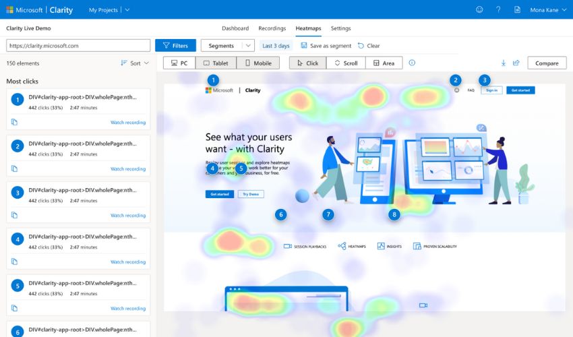The image size is (573, 337).
Task: Click the Compare button
Action: 547,63
